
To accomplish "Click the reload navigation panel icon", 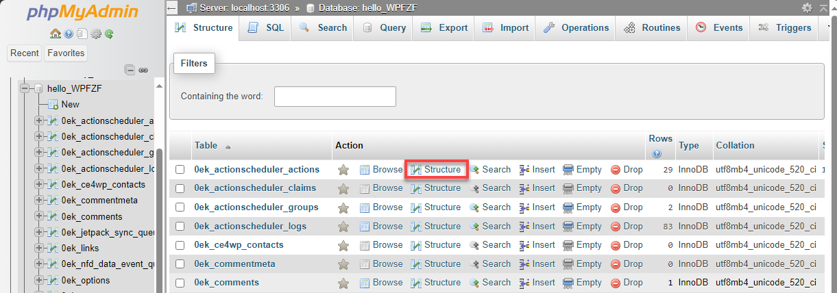I will pos(109,34).
